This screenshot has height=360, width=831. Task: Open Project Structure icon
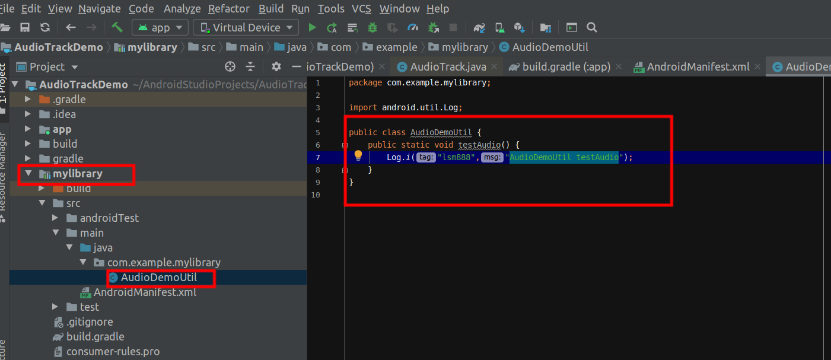[546, 27]
